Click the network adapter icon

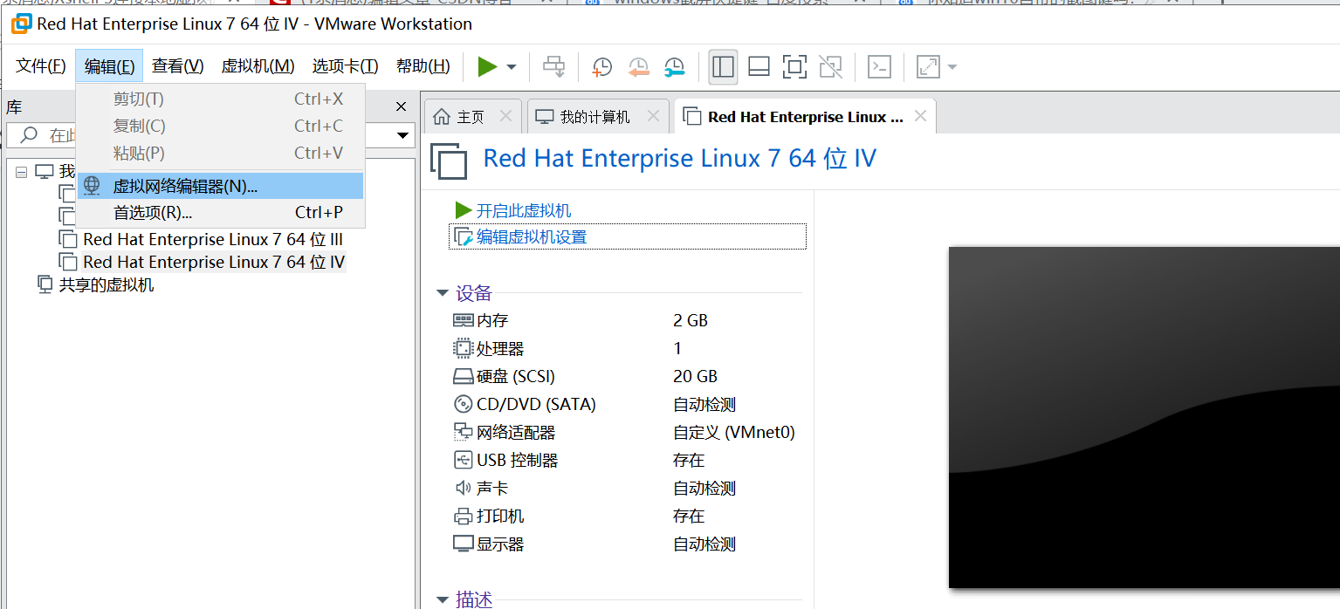pos(463,432)
